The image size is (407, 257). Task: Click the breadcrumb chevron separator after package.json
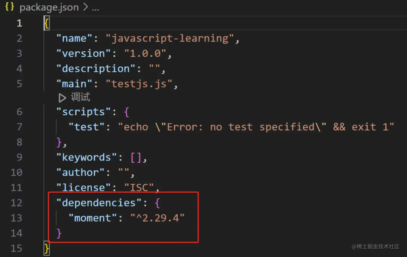tap(85, 8)
